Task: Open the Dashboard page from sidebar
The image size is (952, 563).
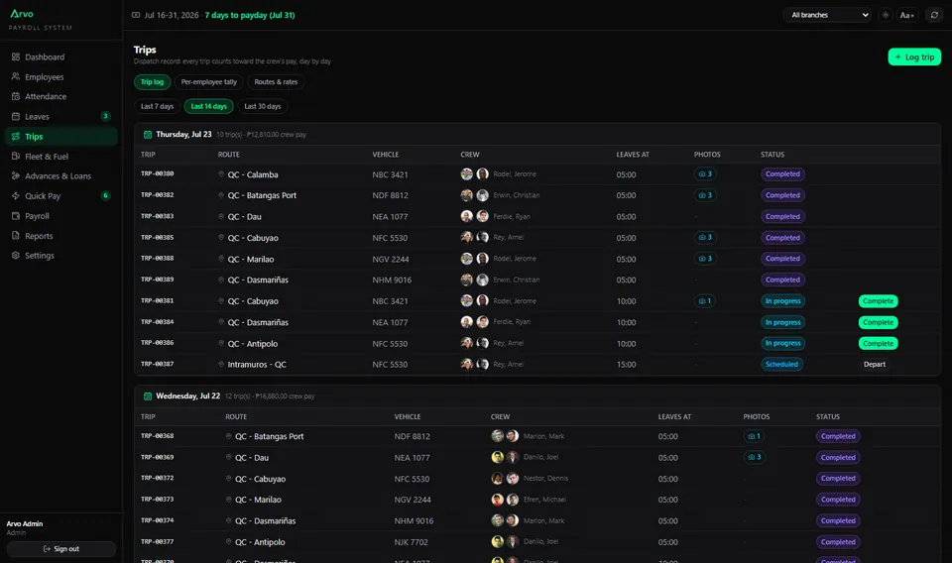Action: pyautogui.click(x=60, y=57)
